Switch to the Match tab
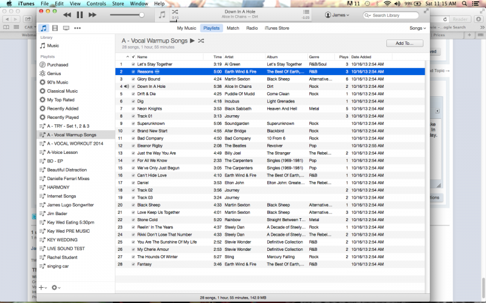Image resolution: width=486 pixels, height=303 pixels. pos(233,28)
